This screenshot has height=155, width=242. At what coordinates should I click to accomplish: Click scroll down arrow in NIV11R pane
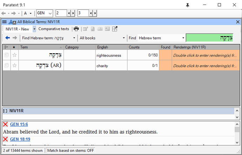click(237, 117)
